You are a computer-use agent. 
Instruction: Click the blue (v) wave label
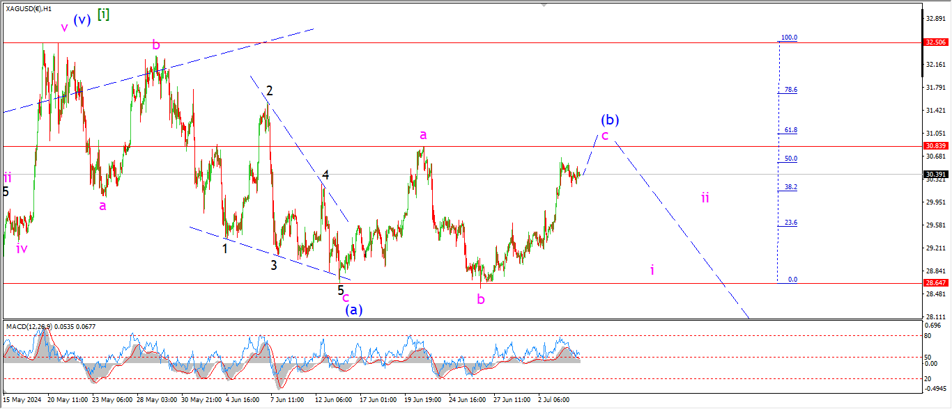82,19
